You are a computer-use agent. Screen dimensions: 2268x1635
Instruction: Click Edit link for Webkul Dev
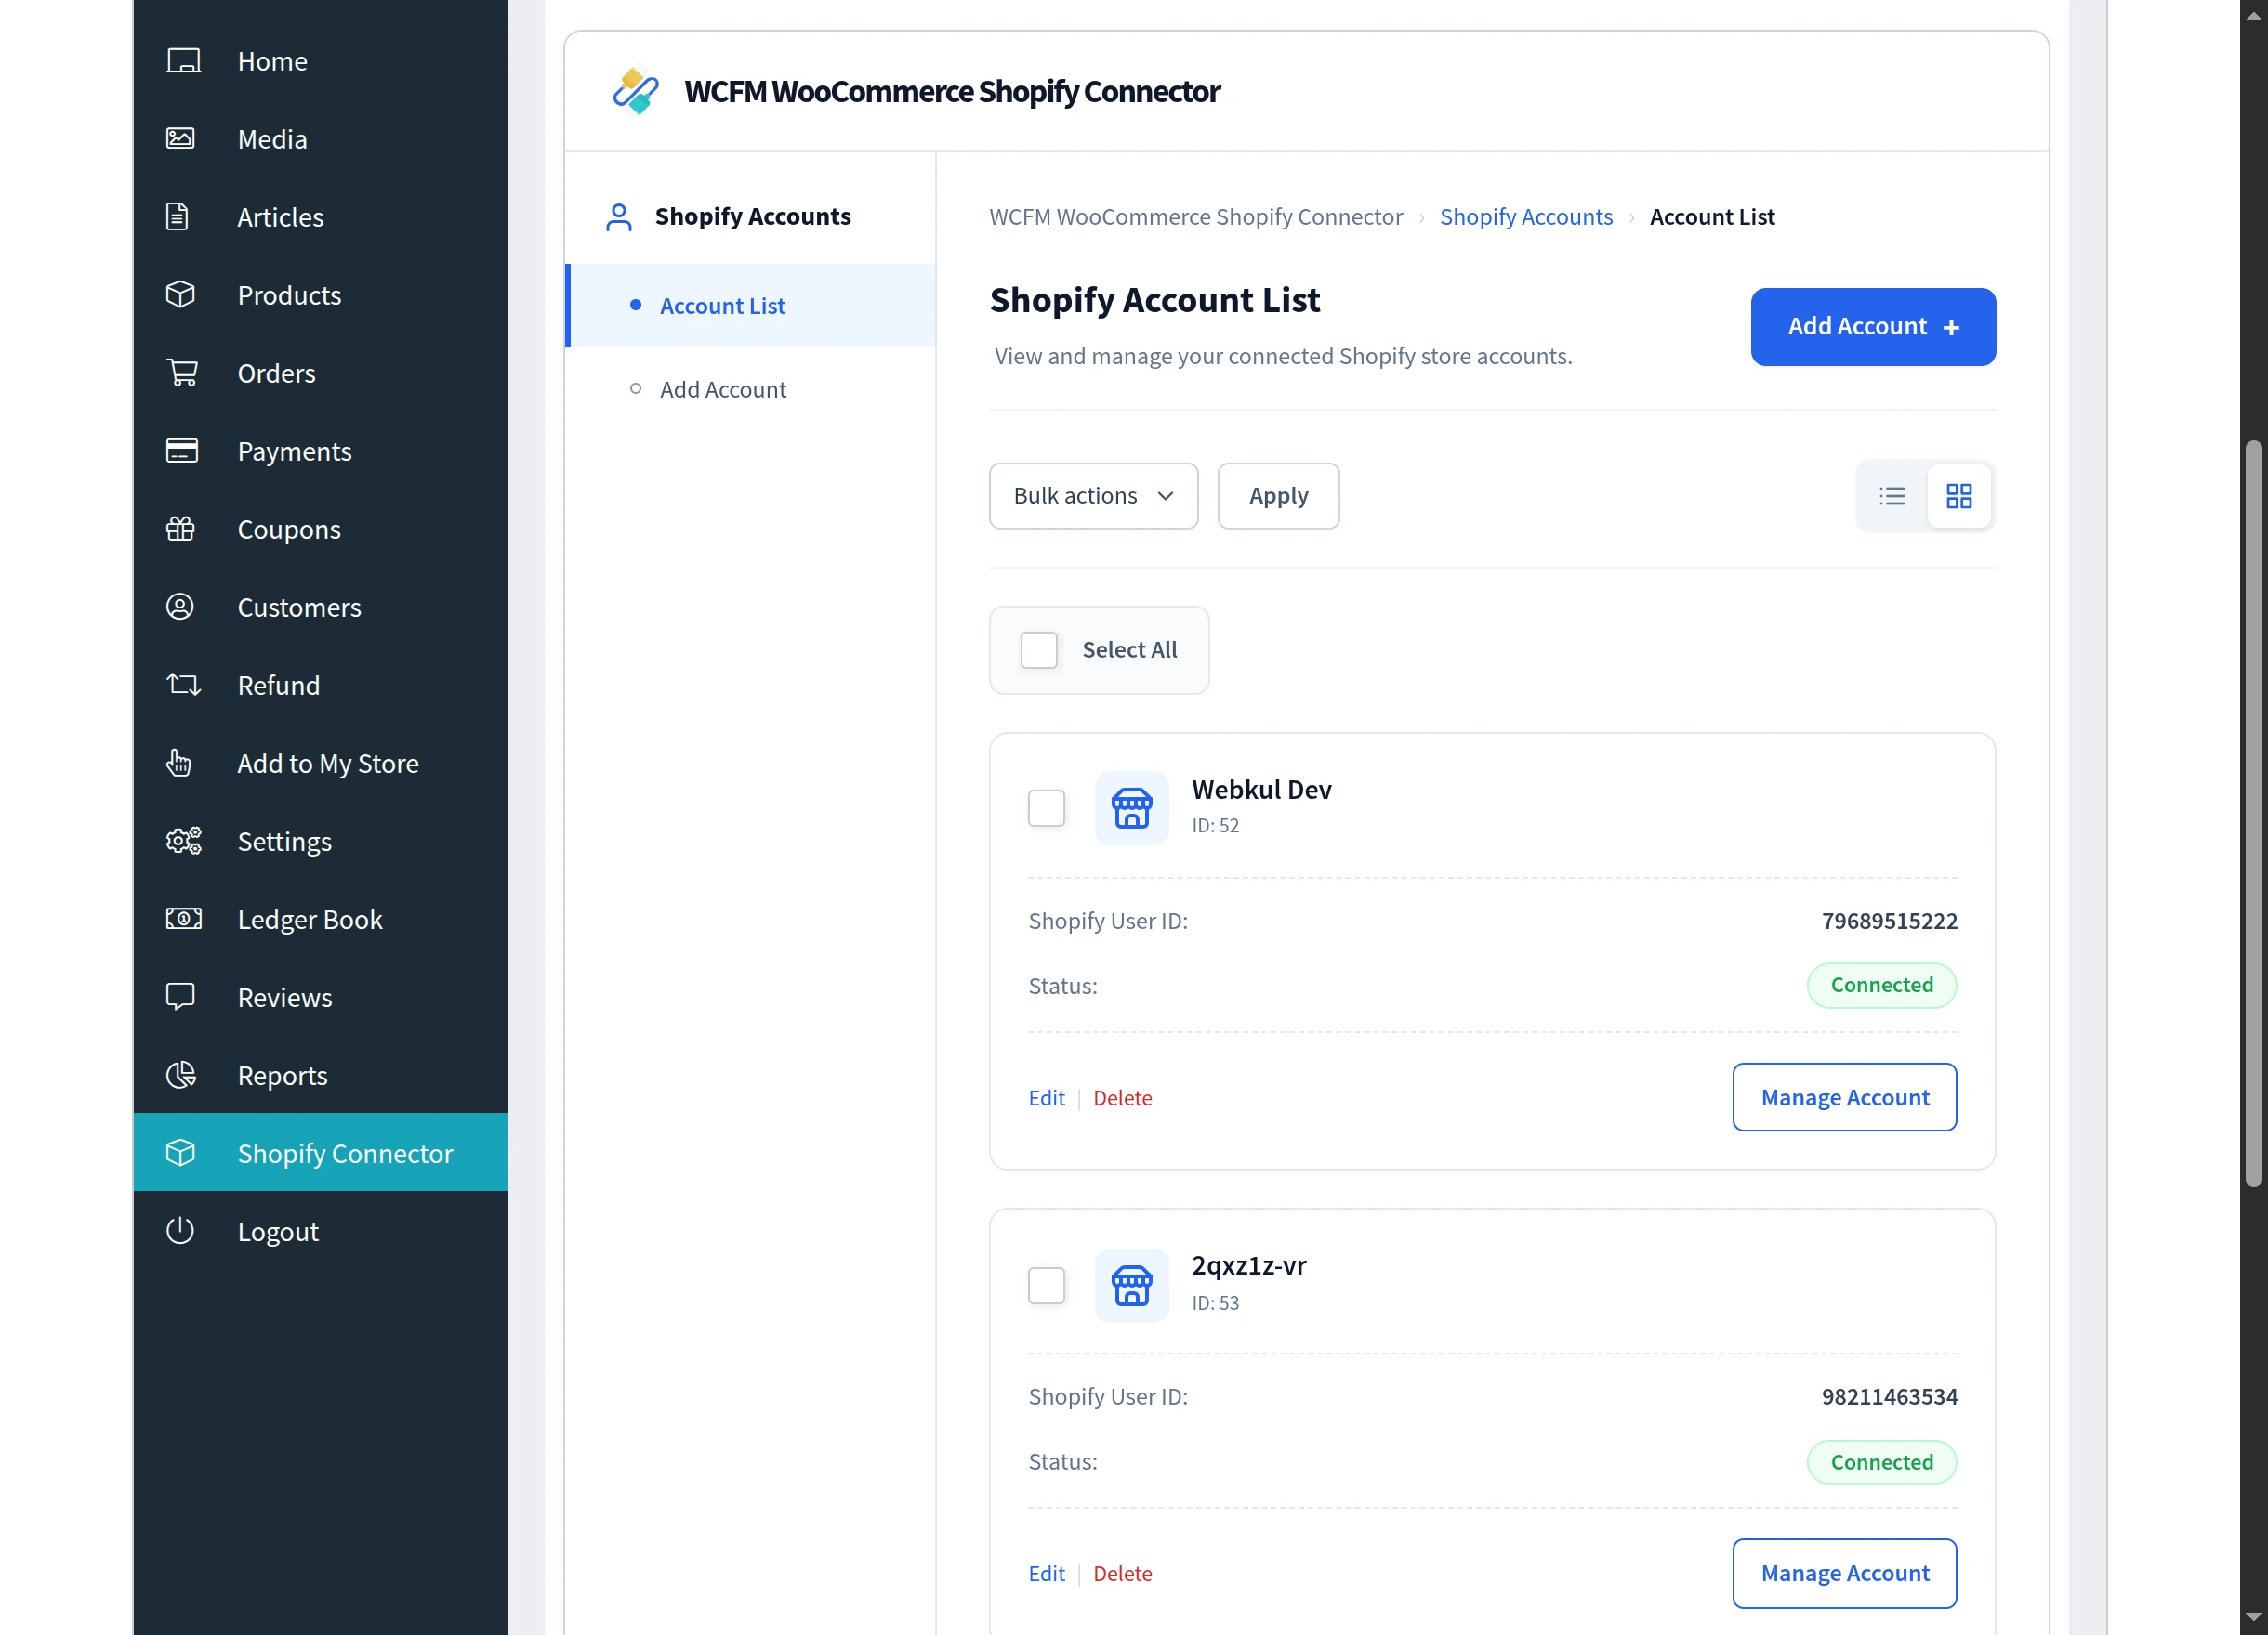click(x=1047, y=1097)
